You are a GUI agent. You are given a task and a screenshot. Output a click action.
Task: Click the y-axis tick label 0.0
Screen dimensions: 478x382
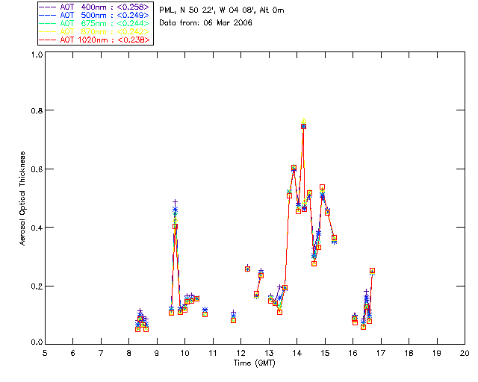[35, 343]
